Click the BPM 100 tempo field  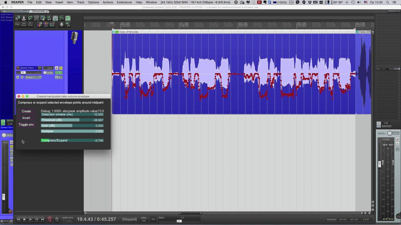click(143, 219)
